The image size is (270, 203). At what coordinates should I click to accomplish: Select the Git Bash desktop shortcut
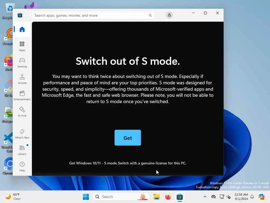[8, 88]
